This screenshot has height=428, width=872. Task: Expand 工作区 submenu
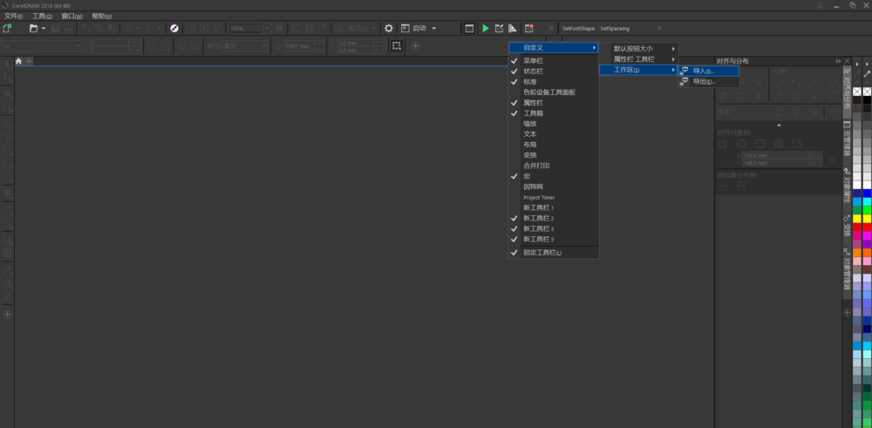(638, 70)
